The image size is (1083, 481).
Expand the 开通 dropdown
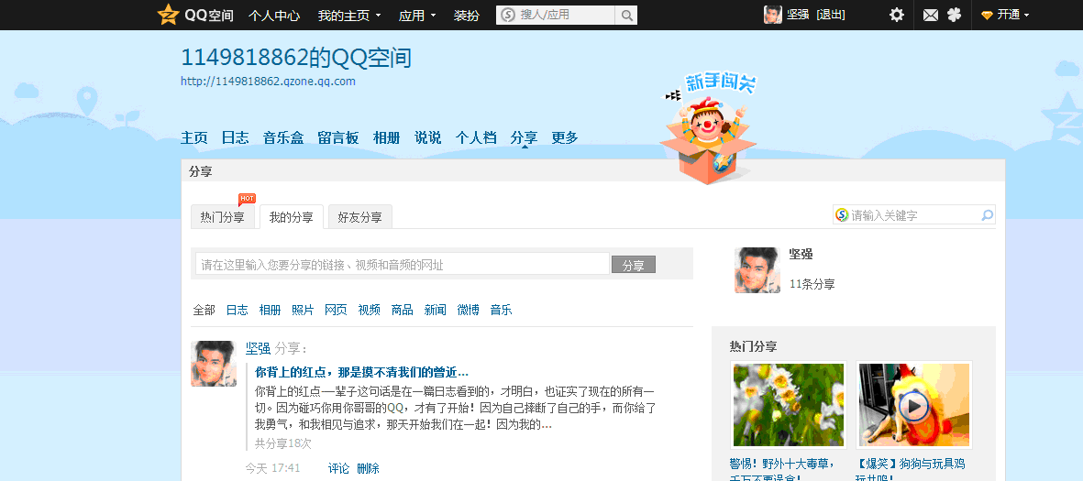(1012, 15)
